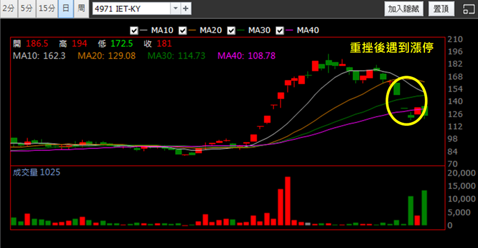Click the MA30: 114.73 value text
Image resolution: width=478 pixels, height=248 pixels.
click(x=176, y=56)
